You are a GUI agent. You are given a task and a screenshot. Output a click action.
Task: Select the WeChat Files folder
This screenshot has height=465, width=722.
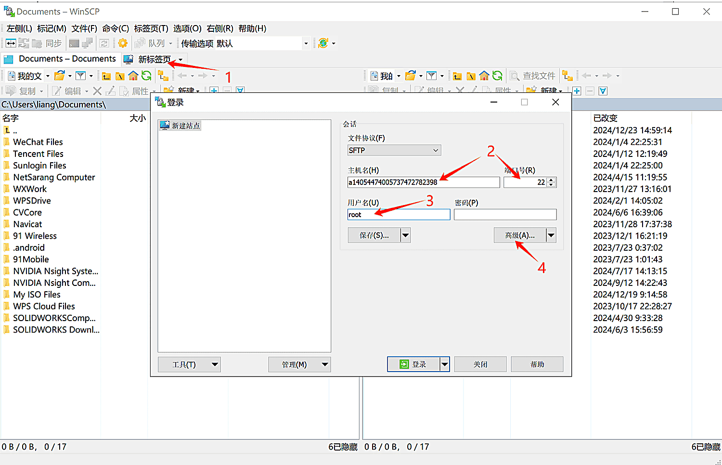point(38,142)
